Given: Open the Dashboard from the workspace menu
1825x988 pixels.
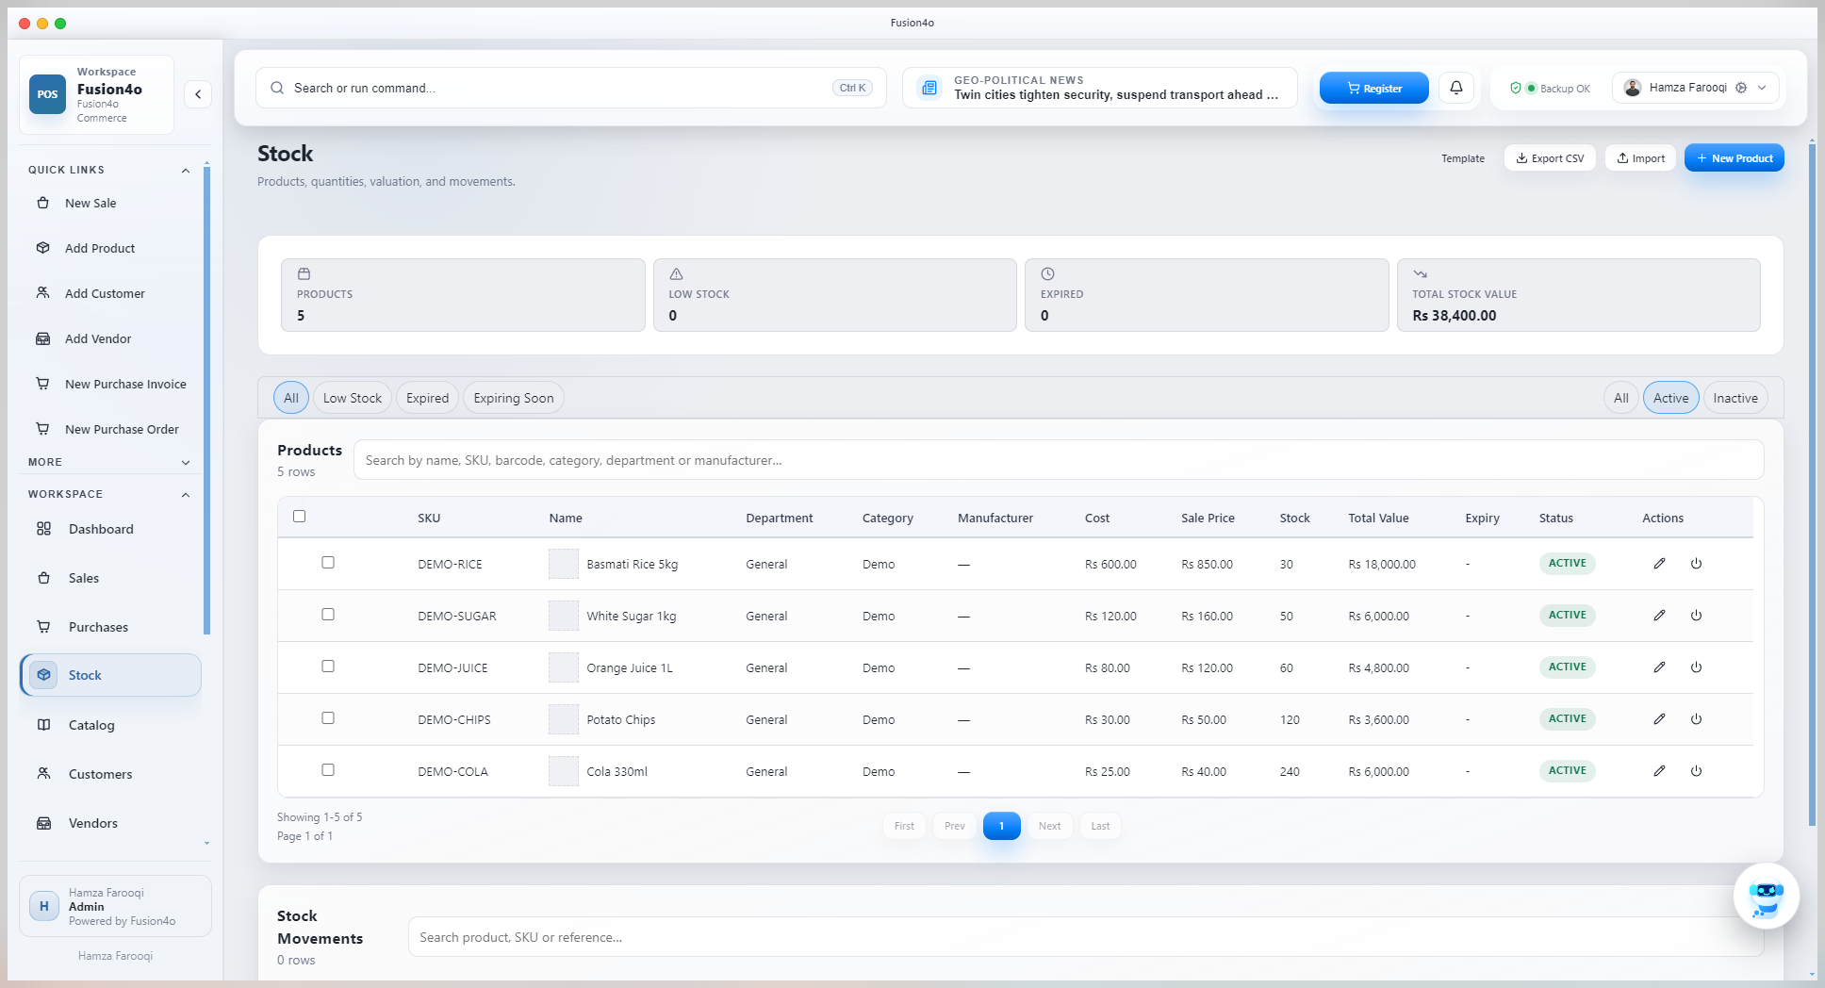Looking at the screenshot, I should coord(100,529).
